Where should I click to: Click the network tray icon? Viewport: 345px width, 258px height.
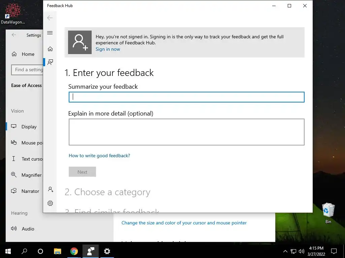pos(293,251)
